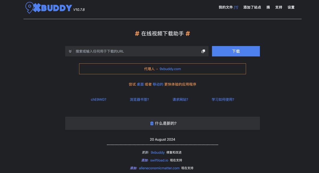
Task: Click the date 20 August 2024
Action: [162, 139]
